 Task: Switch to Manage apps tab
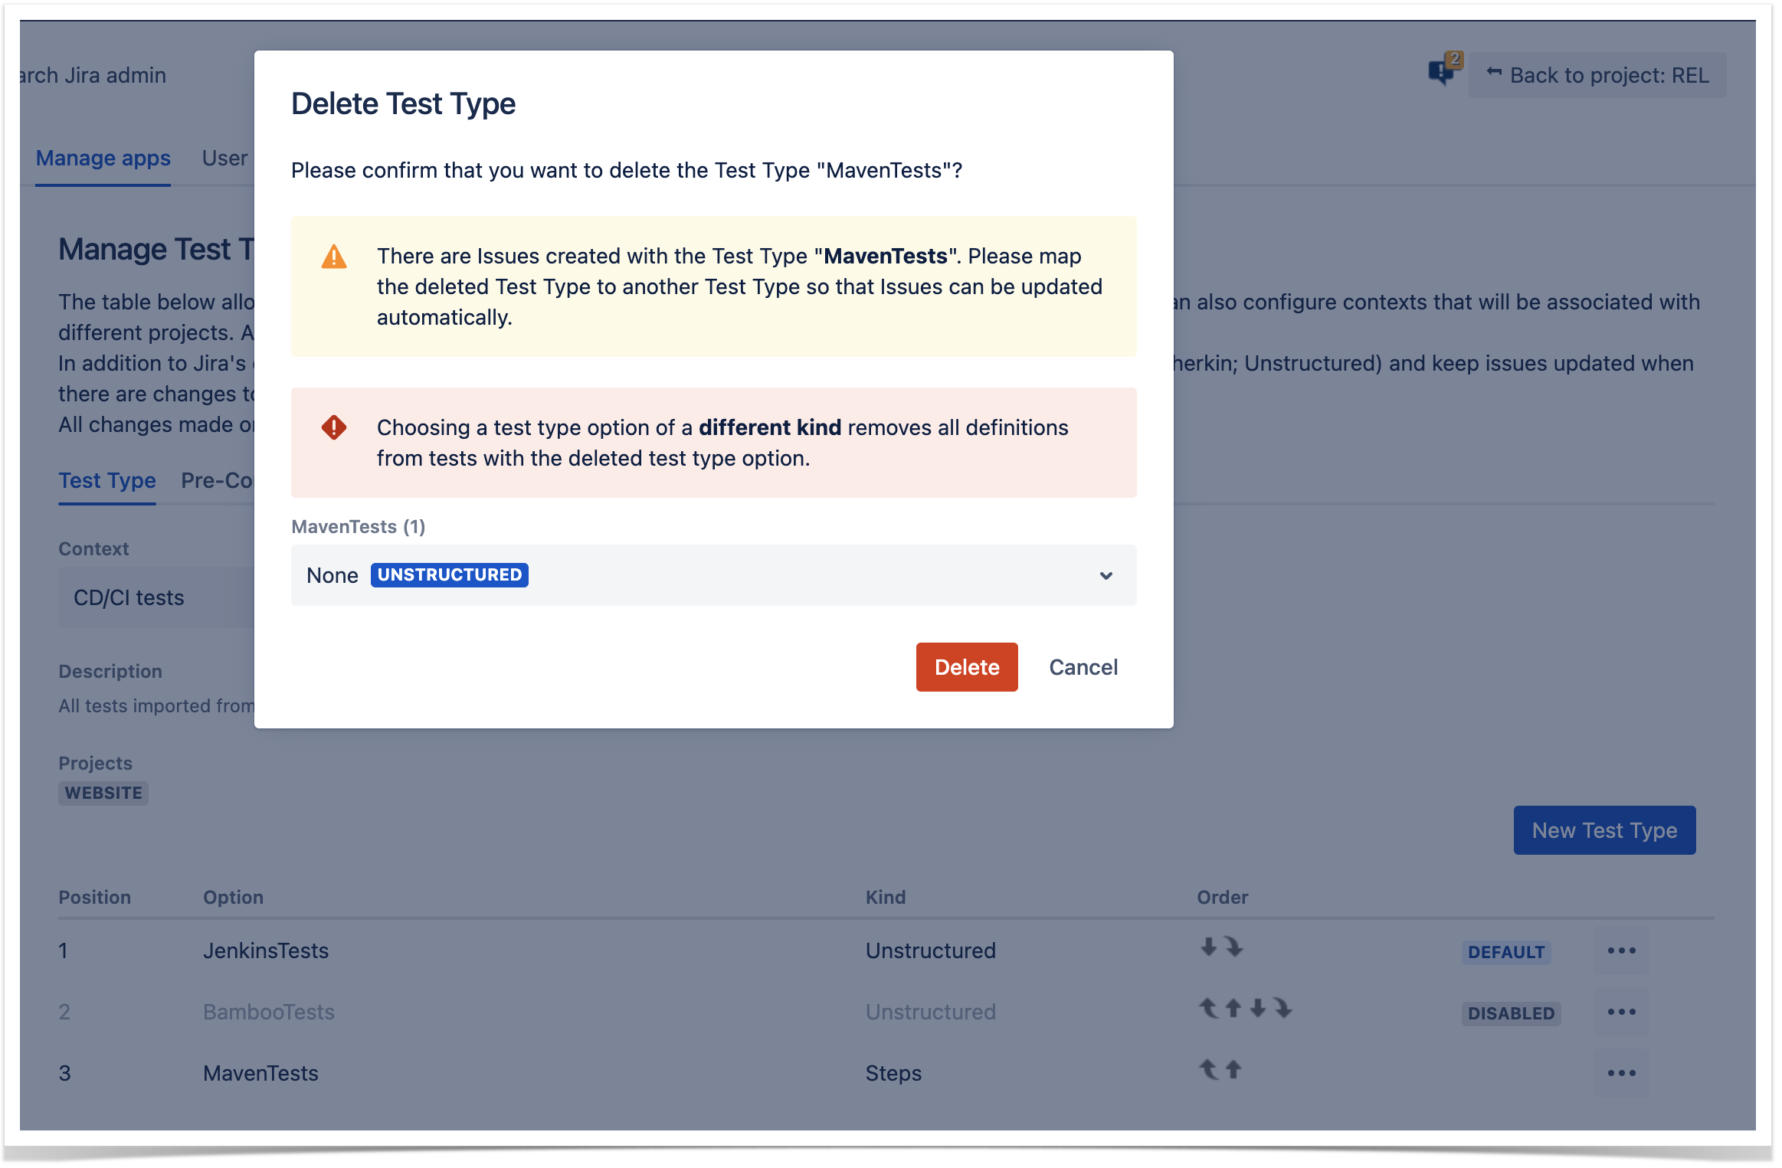click(103, 158)
